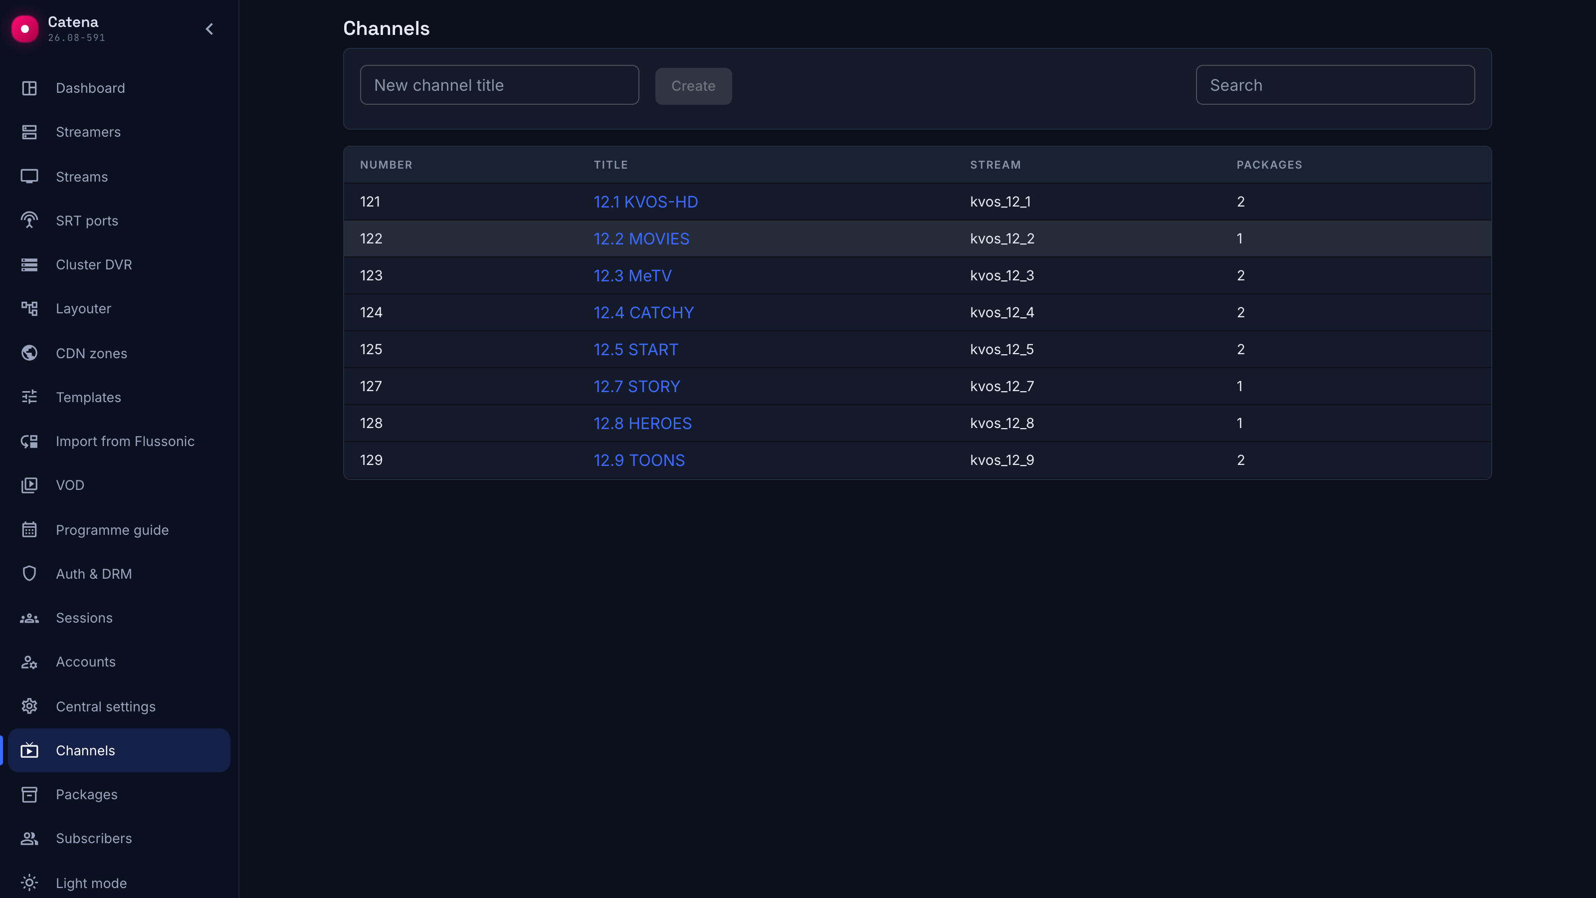Click the PACKAGES column header
The height and width of the screenshot is (898, 1596).
pos(1269,165)
